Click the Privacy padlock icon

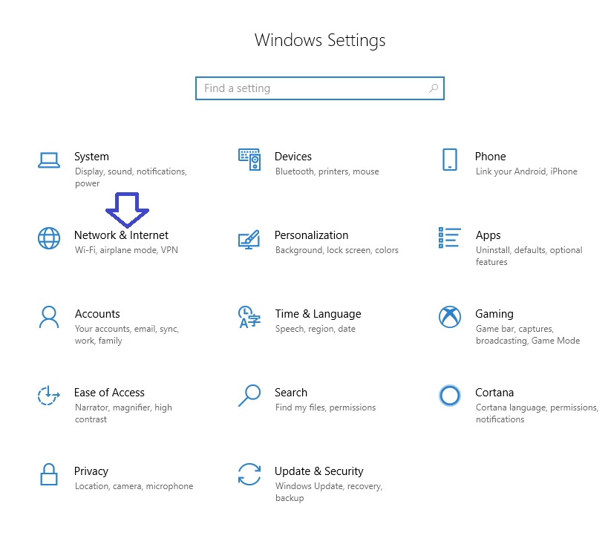(49, 474)
